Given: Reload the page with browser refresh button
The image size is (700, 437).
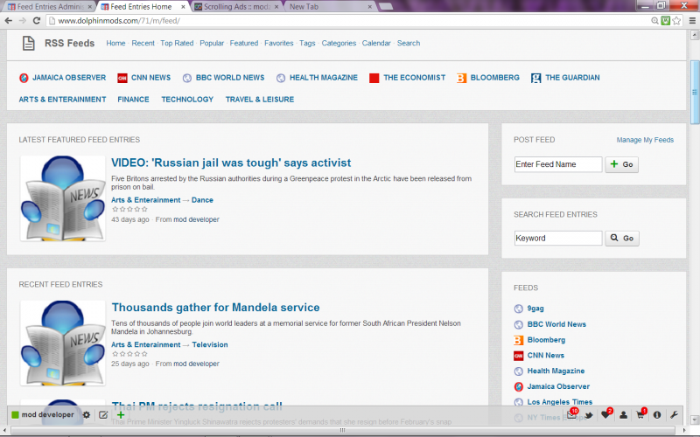Looking at the screenshot, I should (37, 20).
